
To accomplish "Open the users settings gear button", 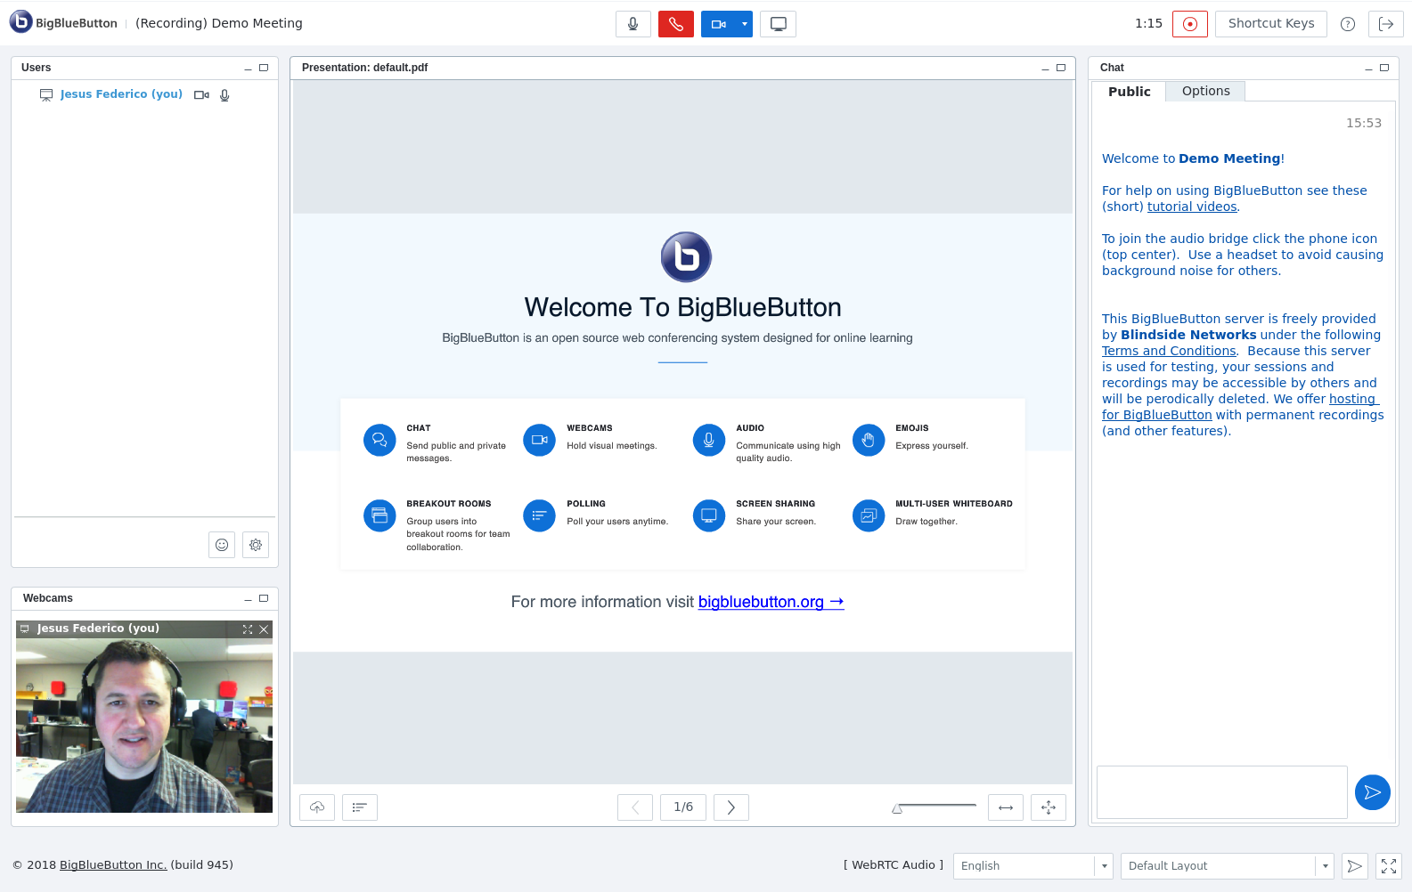I will coord(256,545).
